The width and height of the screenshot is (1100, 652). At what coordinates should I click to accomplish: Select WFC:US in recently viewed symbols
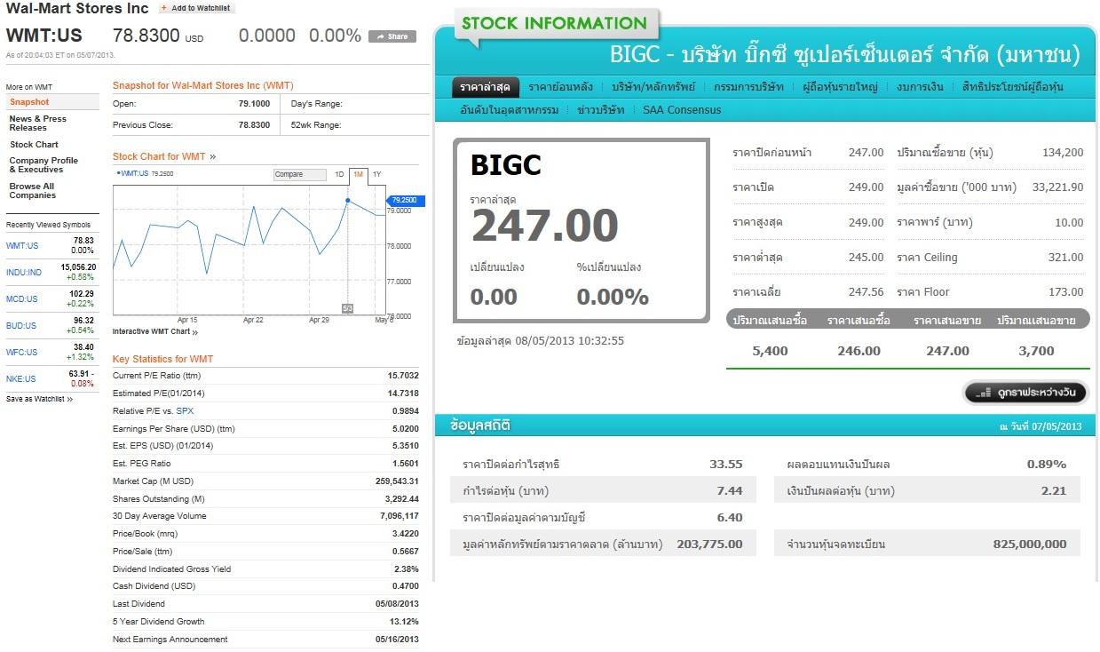pos(22,353)
